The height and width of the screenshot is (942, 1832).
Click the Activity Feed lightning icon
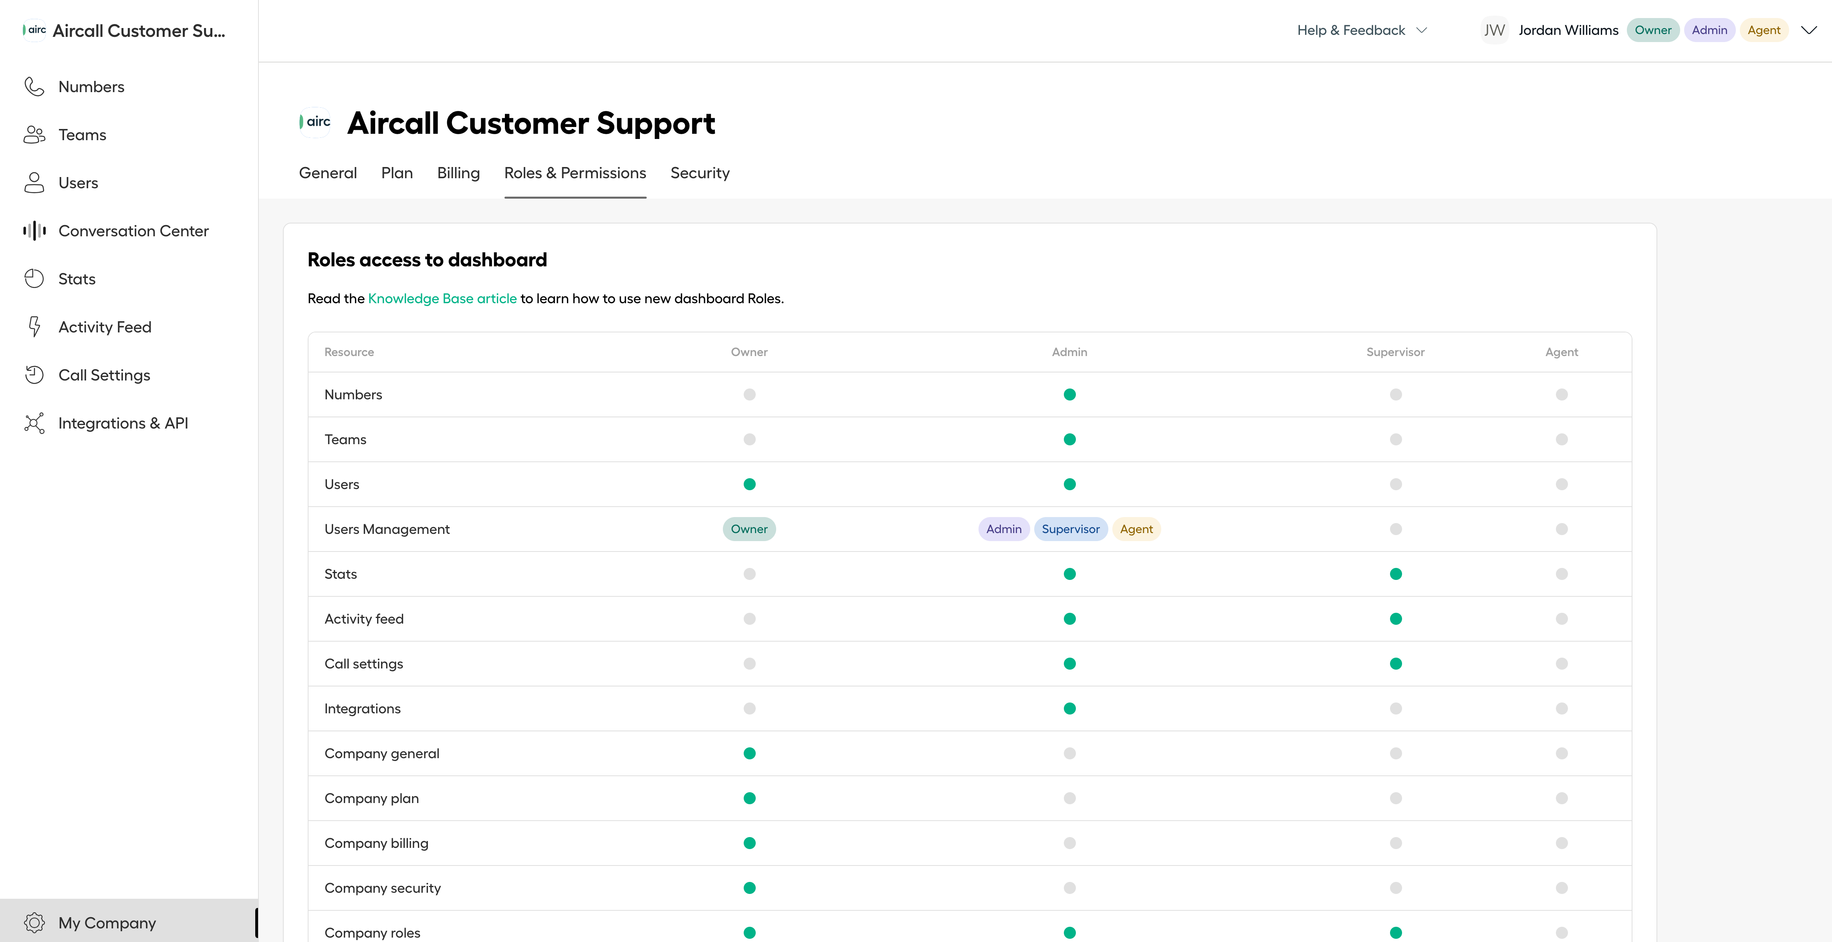click(x=34, y=327)
